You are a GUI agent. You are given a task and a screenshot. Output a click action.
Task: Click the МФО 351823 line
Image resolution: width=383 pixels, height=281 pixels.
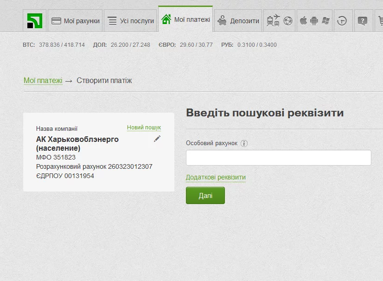56,157
